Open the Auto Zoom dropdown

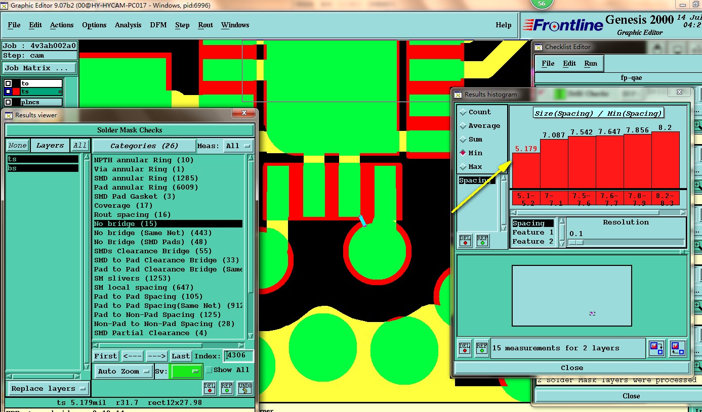[x=123, y=371]
